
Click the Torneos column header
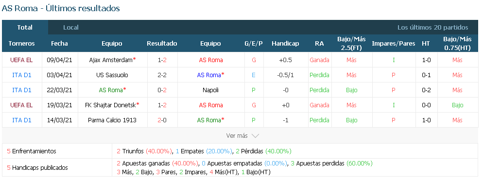coord(21,44)
